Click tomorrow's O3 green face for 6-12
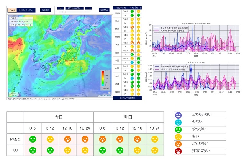Image resolution: width=249 pixels, height=164 pixels. [x=120, y=150]
